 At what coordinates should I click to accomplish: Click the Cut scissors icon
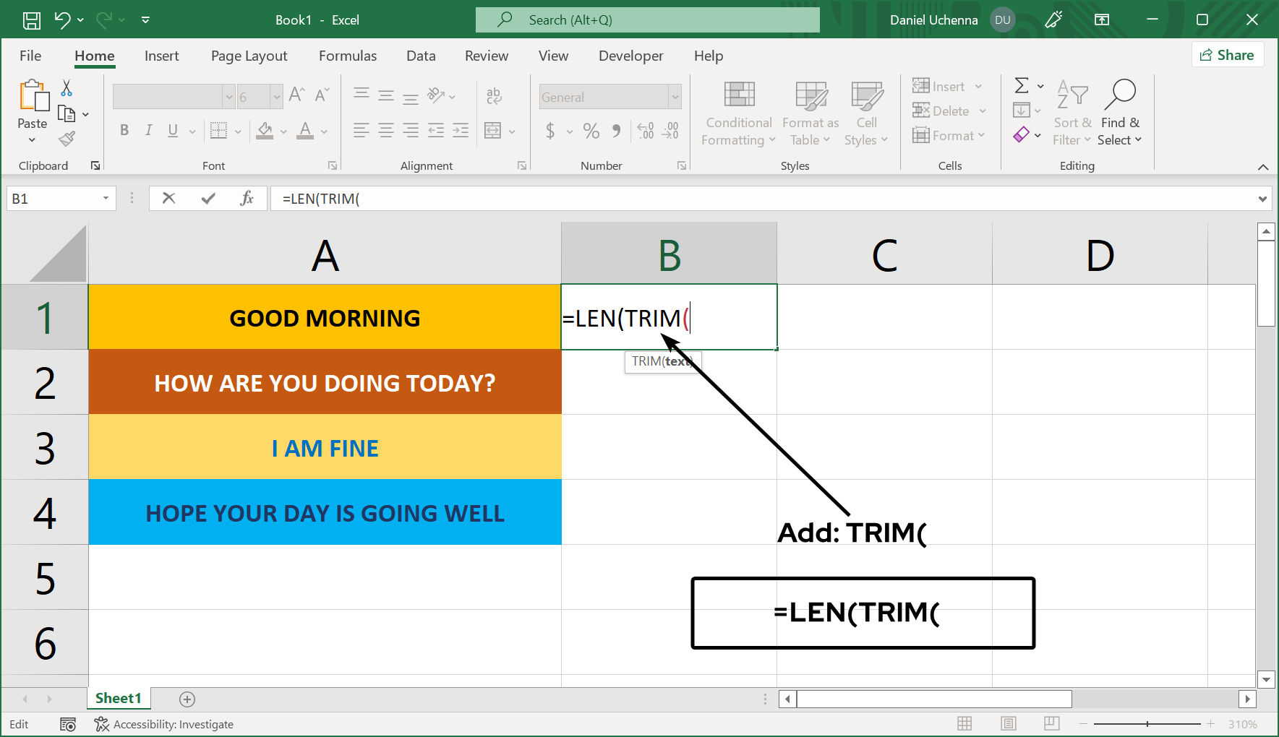(67, 88)
